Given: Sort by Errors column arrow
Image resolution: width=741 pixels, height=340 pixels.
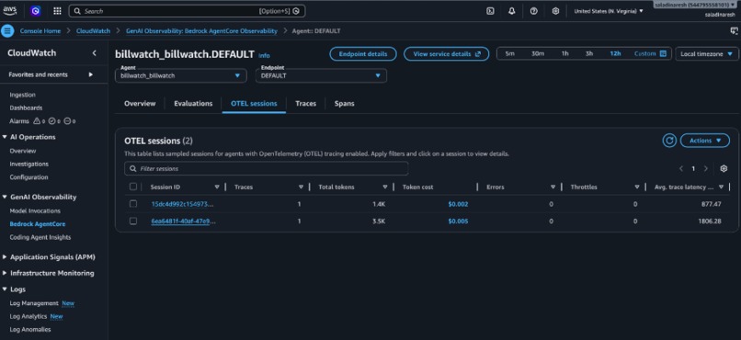Looking at the screenshot, I should point(553,187).
